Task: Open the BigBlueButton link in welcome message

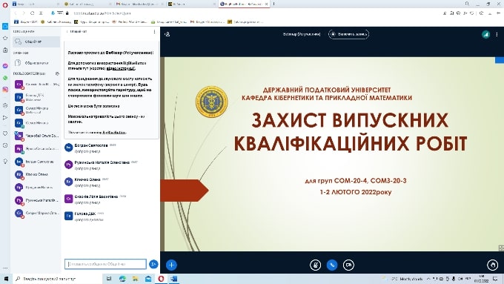Action: tap(114, 132)
